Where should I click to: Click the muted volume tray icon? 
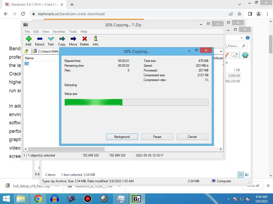pos(248,199)
